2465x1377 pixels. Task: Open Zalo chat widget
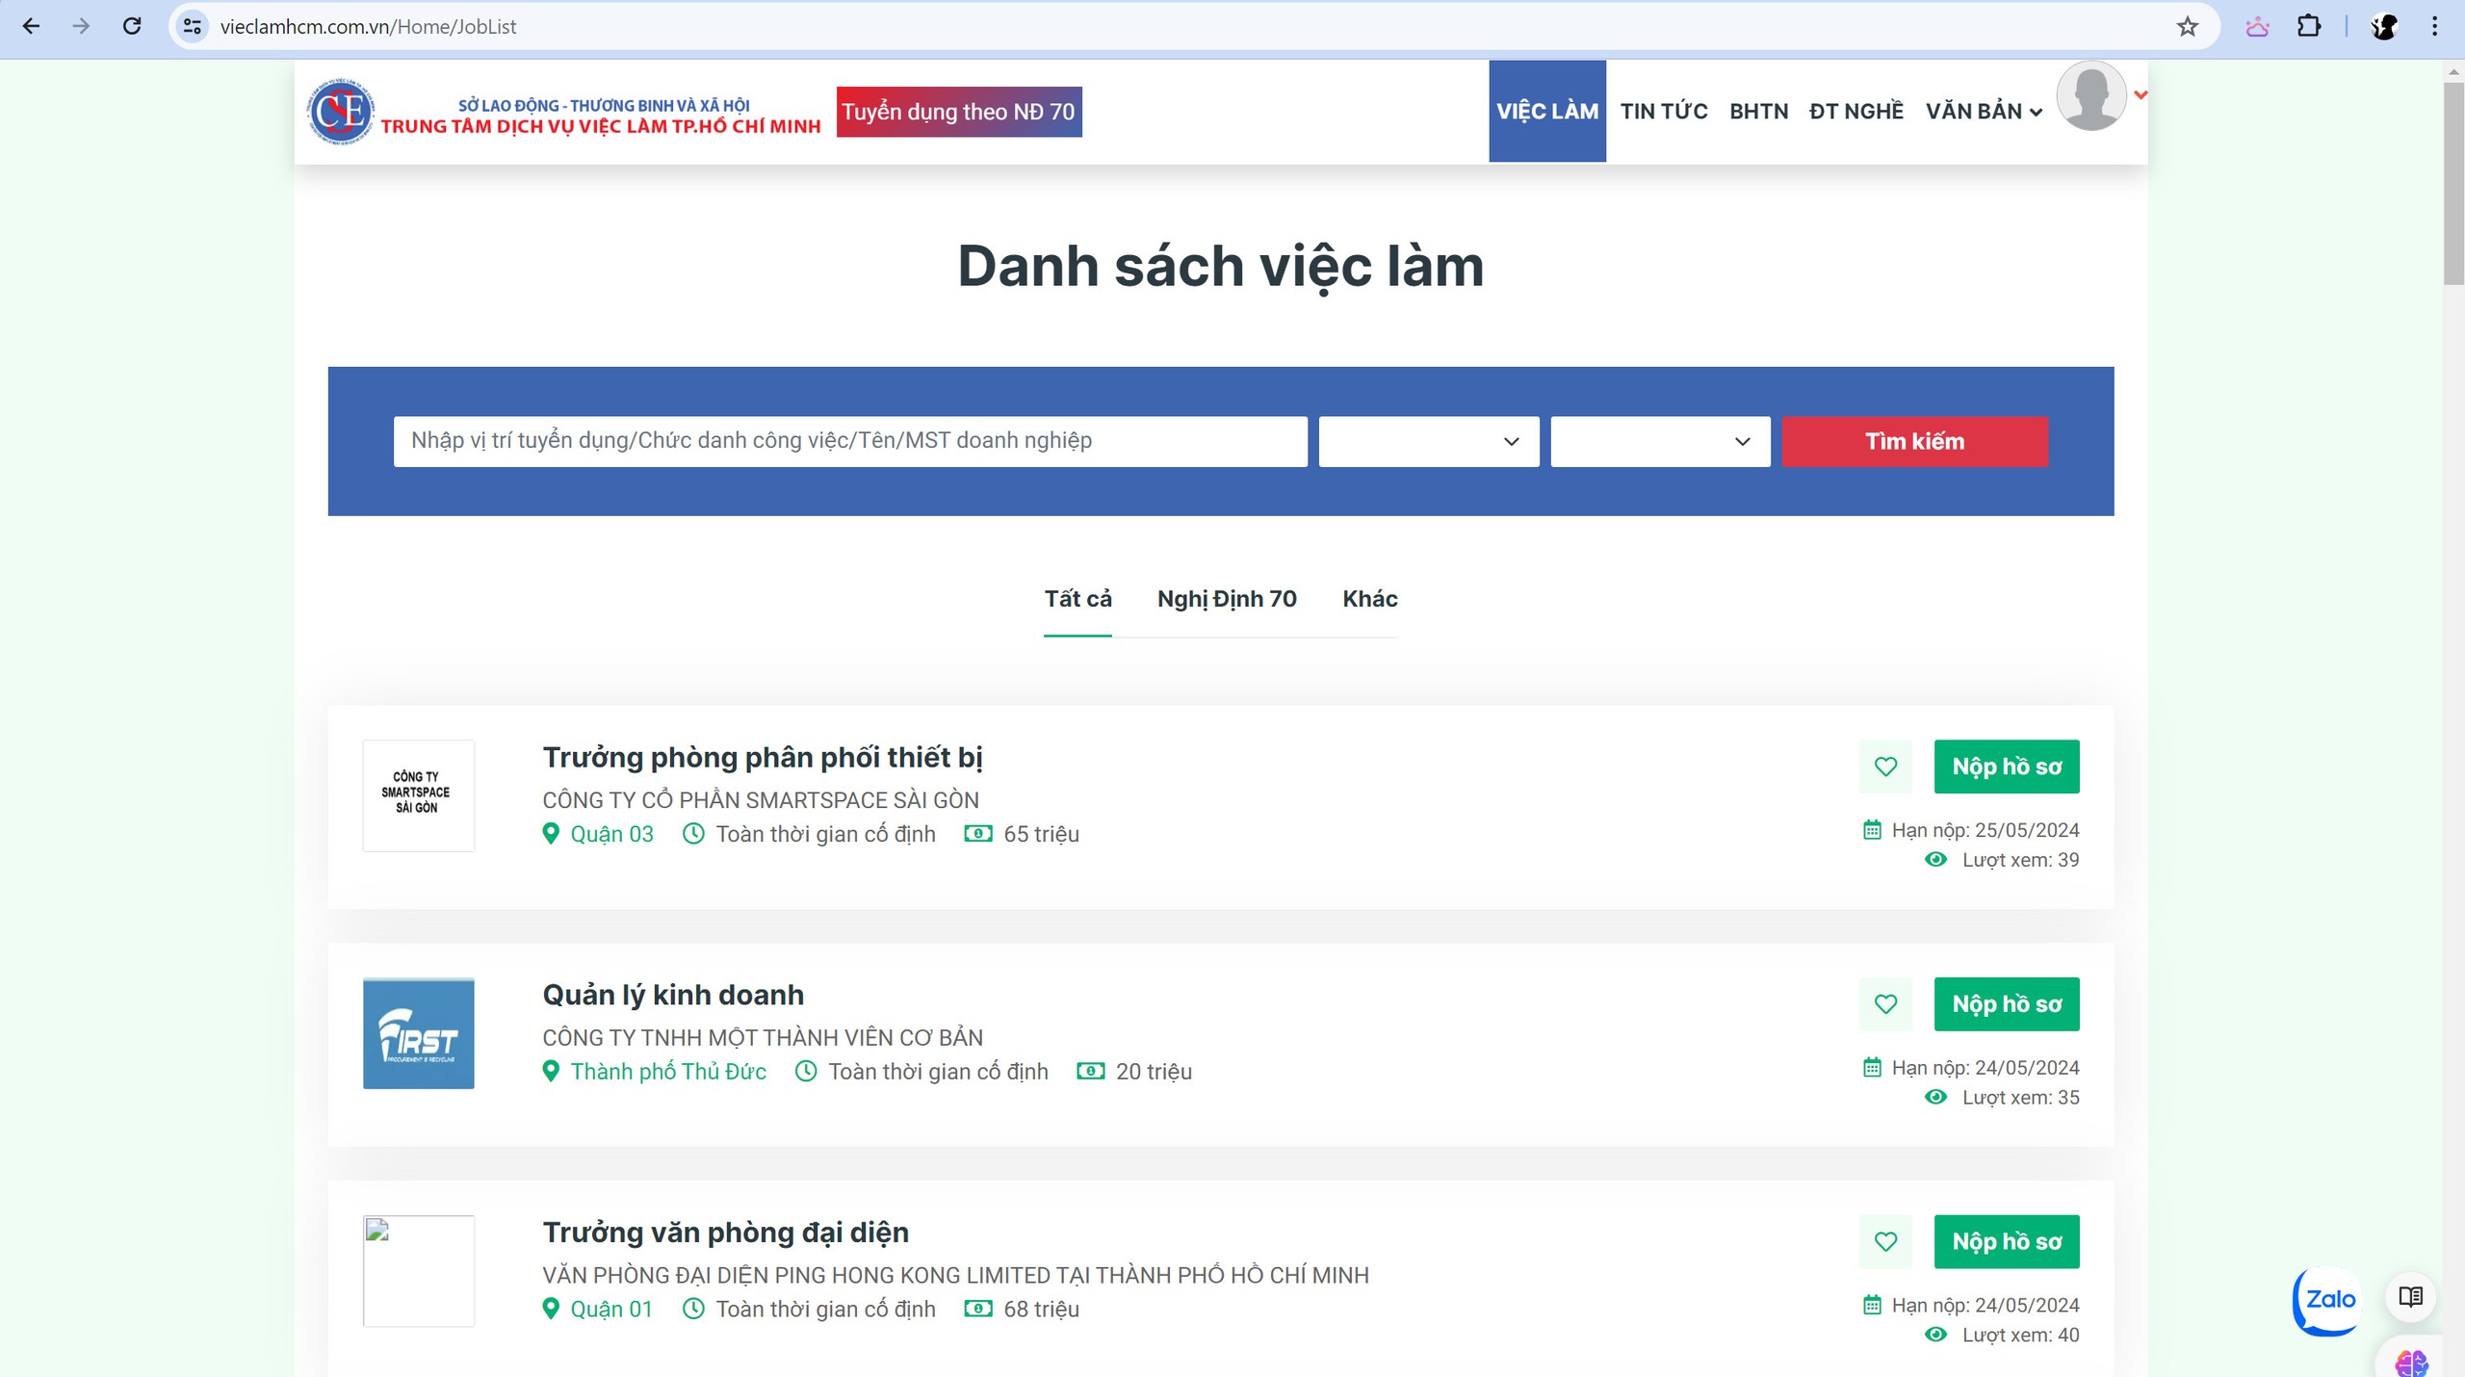pos(2327,1300)
